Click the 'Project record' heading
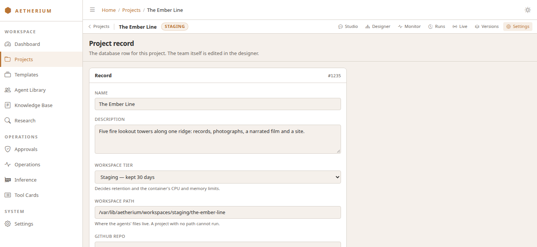 112,43
